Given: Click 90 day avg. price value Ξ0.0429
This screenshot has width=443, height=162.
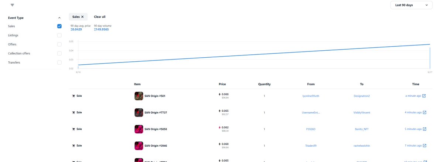Looking at the screenshot, I should tap(76, 29).
